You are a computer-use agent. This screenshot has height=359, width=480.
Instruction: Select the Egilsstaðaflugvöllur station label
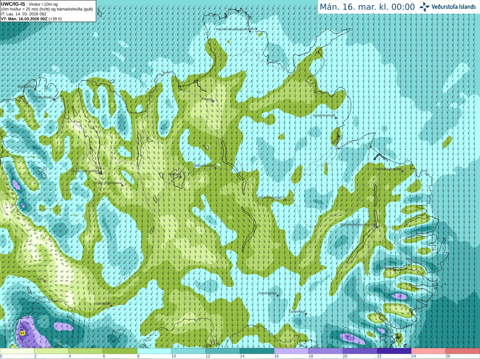pyautogui.click(x=358, y=224)
